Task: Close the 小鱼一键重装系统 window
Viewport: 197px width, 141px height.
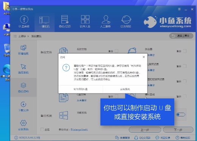Action: point(192,9)
